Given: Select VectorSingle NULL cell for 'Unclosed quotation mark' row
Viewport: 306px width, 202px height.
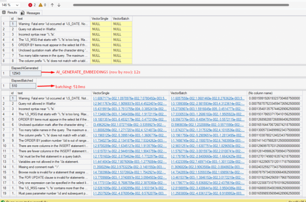Looking at the screenshot, I should coord(101,50).
